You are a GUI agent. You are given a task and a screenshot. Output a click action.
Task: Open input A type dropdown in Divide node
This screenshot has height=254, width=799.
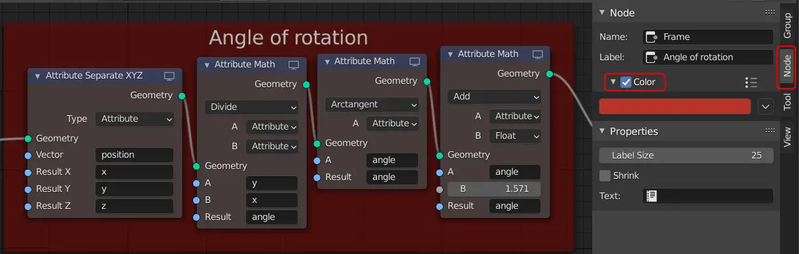click(x=272, y=126)
